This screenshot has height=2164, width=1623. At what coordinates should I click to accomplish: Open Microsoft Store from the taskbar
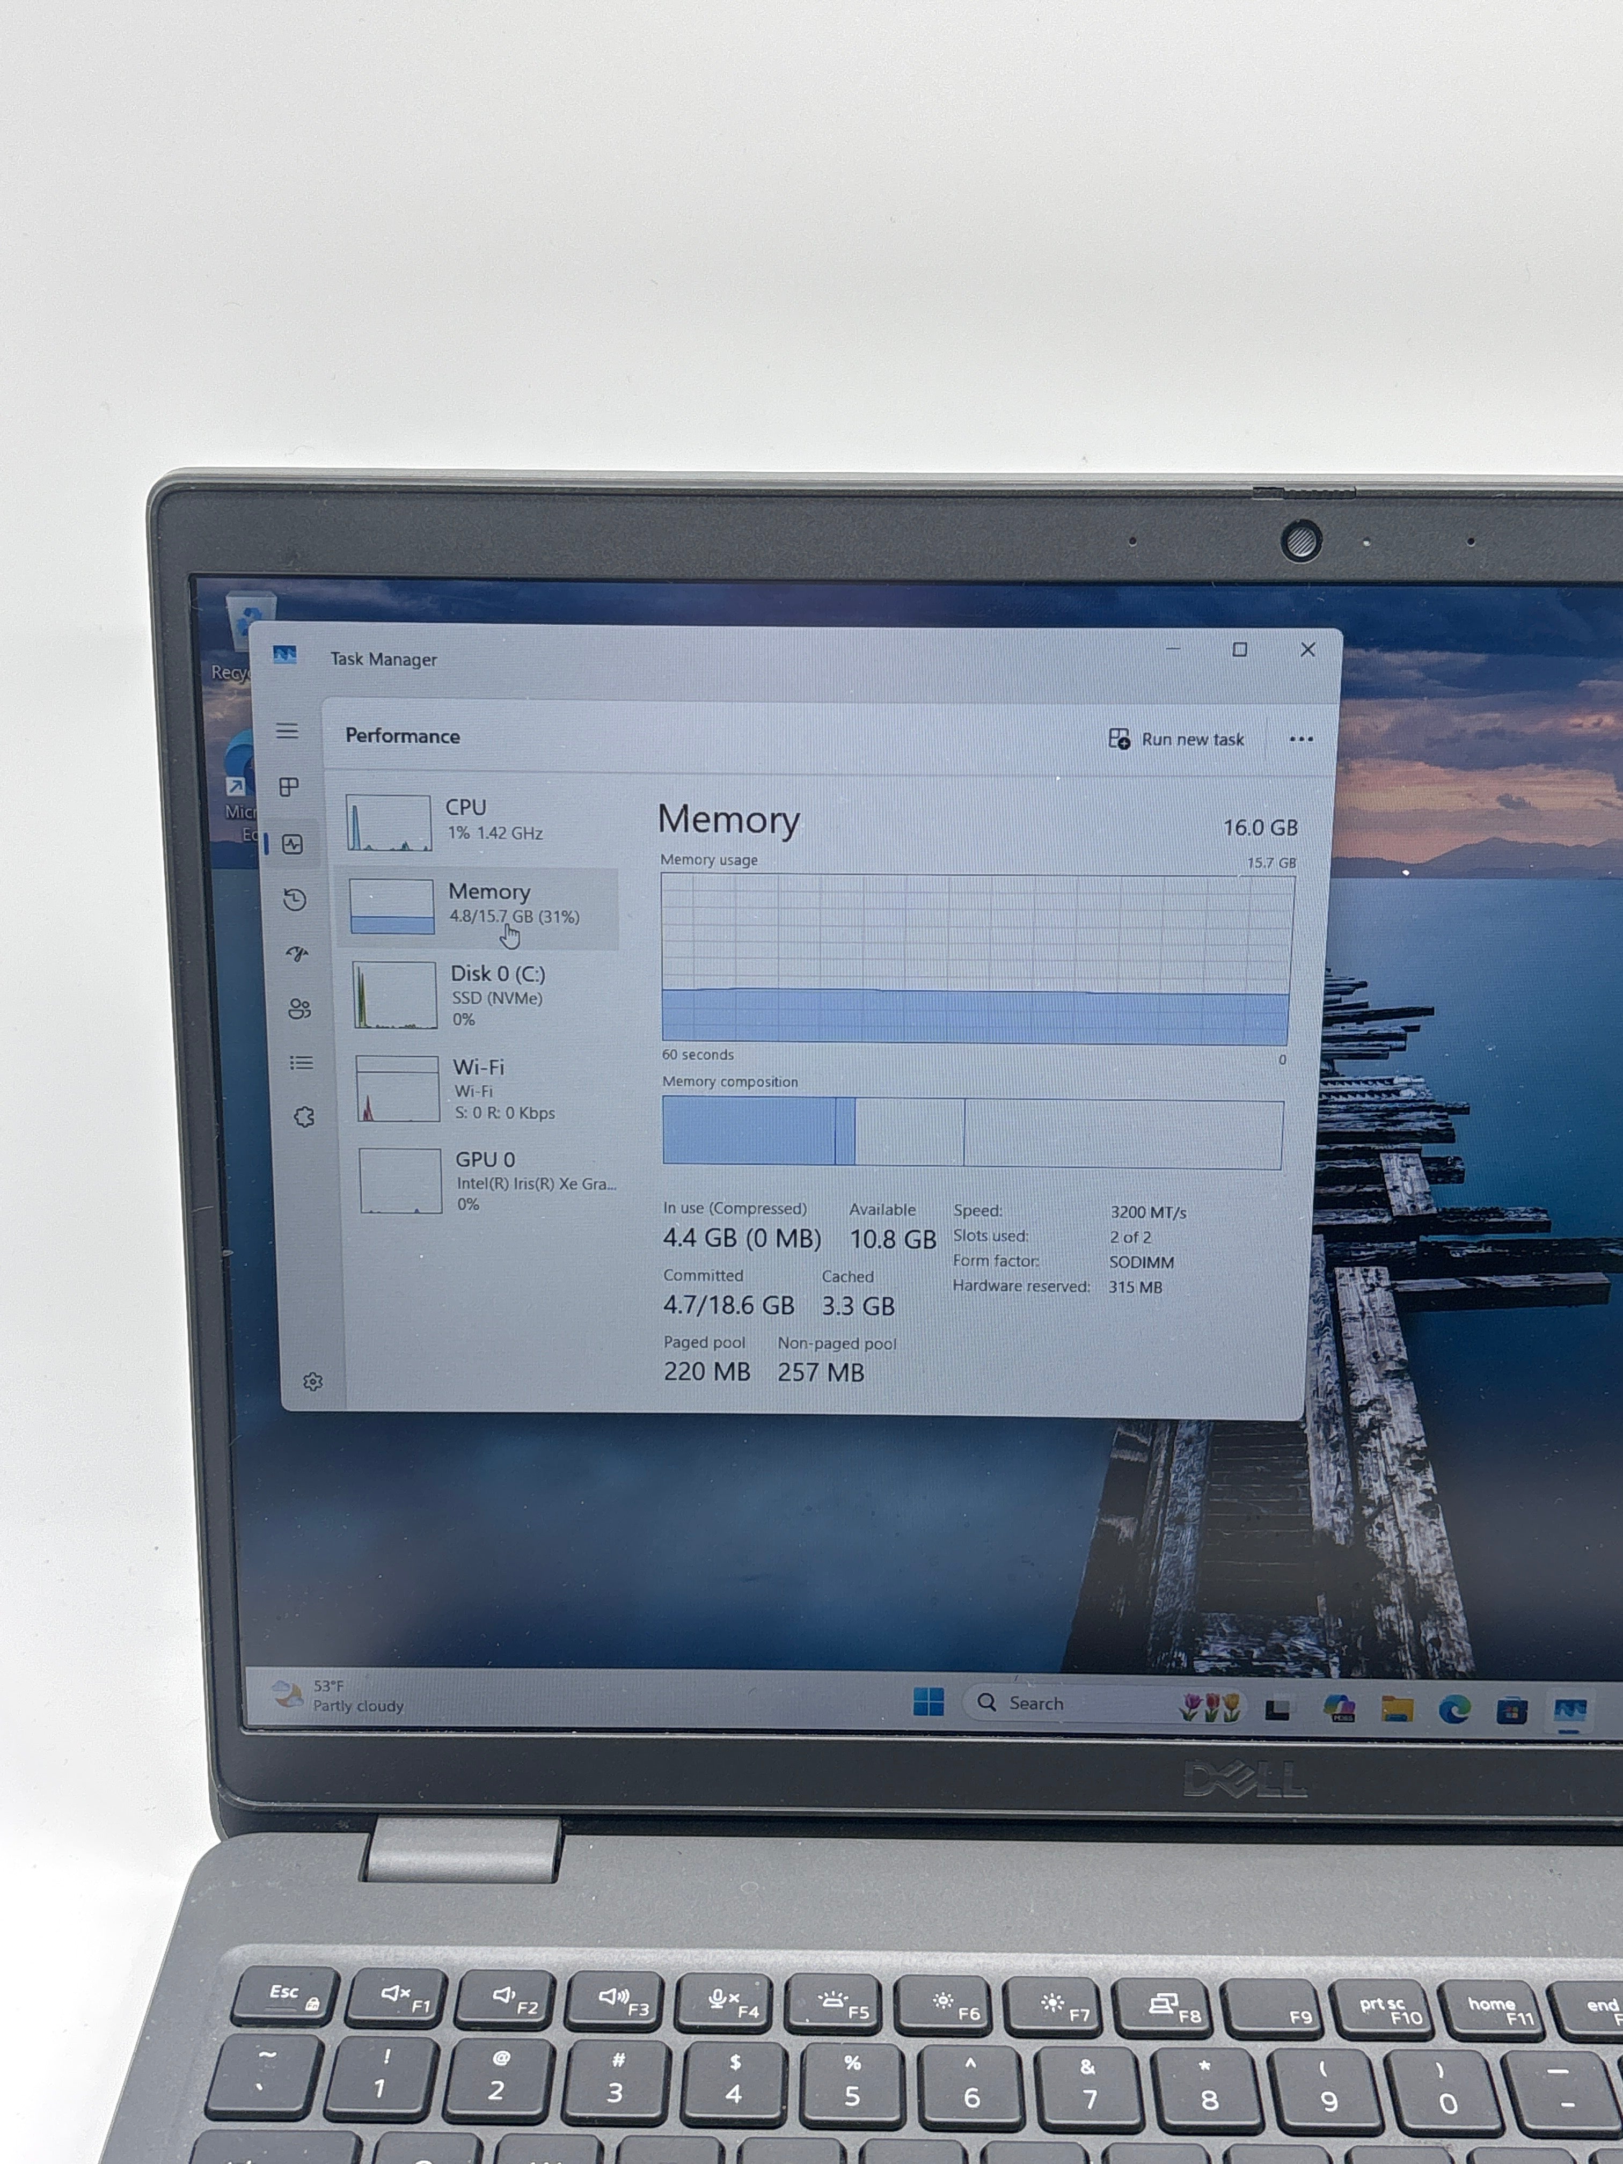[1511, 1711]
